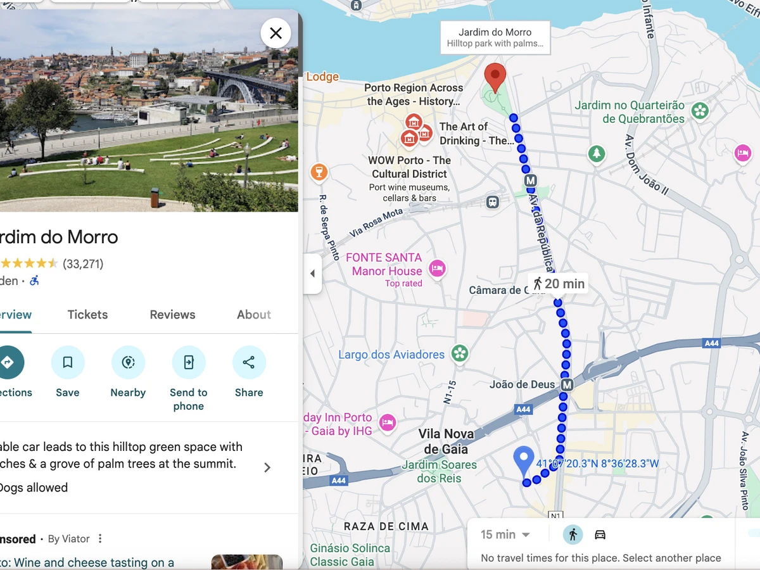Open the 15 min travel time dropdown
The height and width of the screenshot is (570, 760).
[x=505, y=535]
